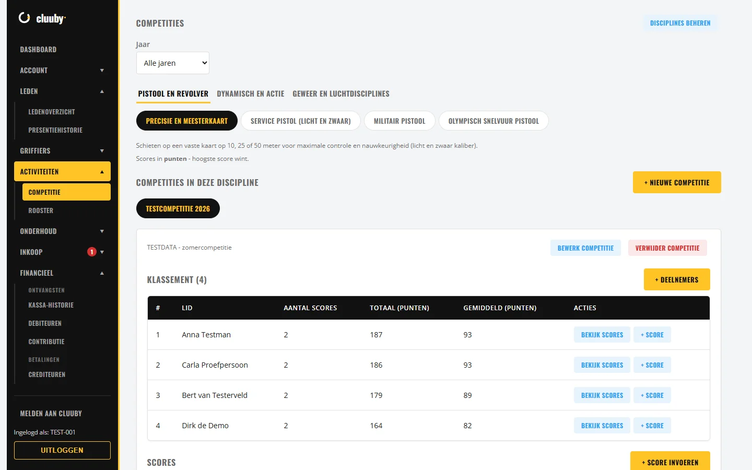Screen dimensions: 752x470
Task: Open the Jaar dropdown showing Alle jaren
Action: tap(173, 63)
